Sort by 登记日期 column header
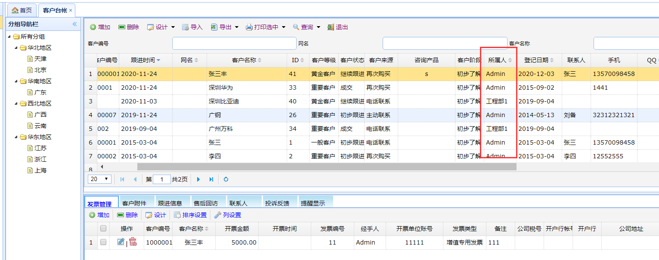Screen dimensions: 659x260 (539, 60)
